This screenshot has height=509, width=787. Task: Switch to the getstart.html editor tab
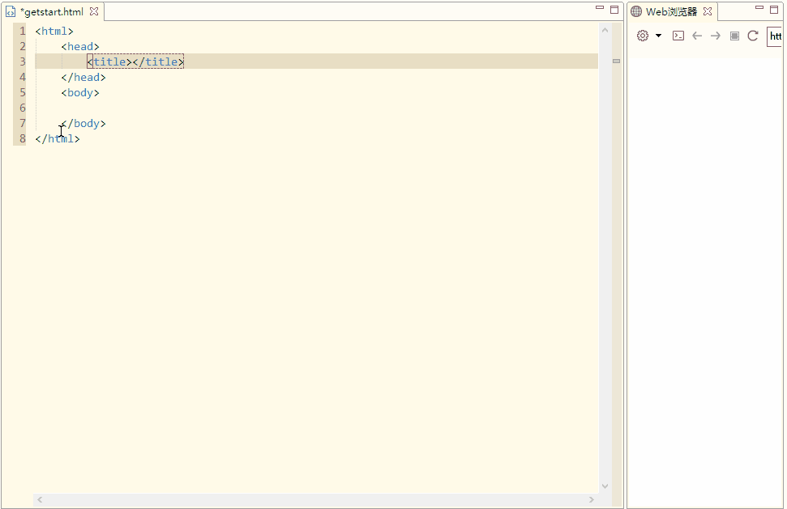(x=52, y=11)
